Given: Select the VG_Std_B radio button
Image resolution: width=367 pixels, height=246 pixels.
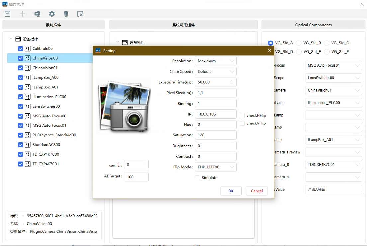Looking at the screenshot, I should point(299,43).
